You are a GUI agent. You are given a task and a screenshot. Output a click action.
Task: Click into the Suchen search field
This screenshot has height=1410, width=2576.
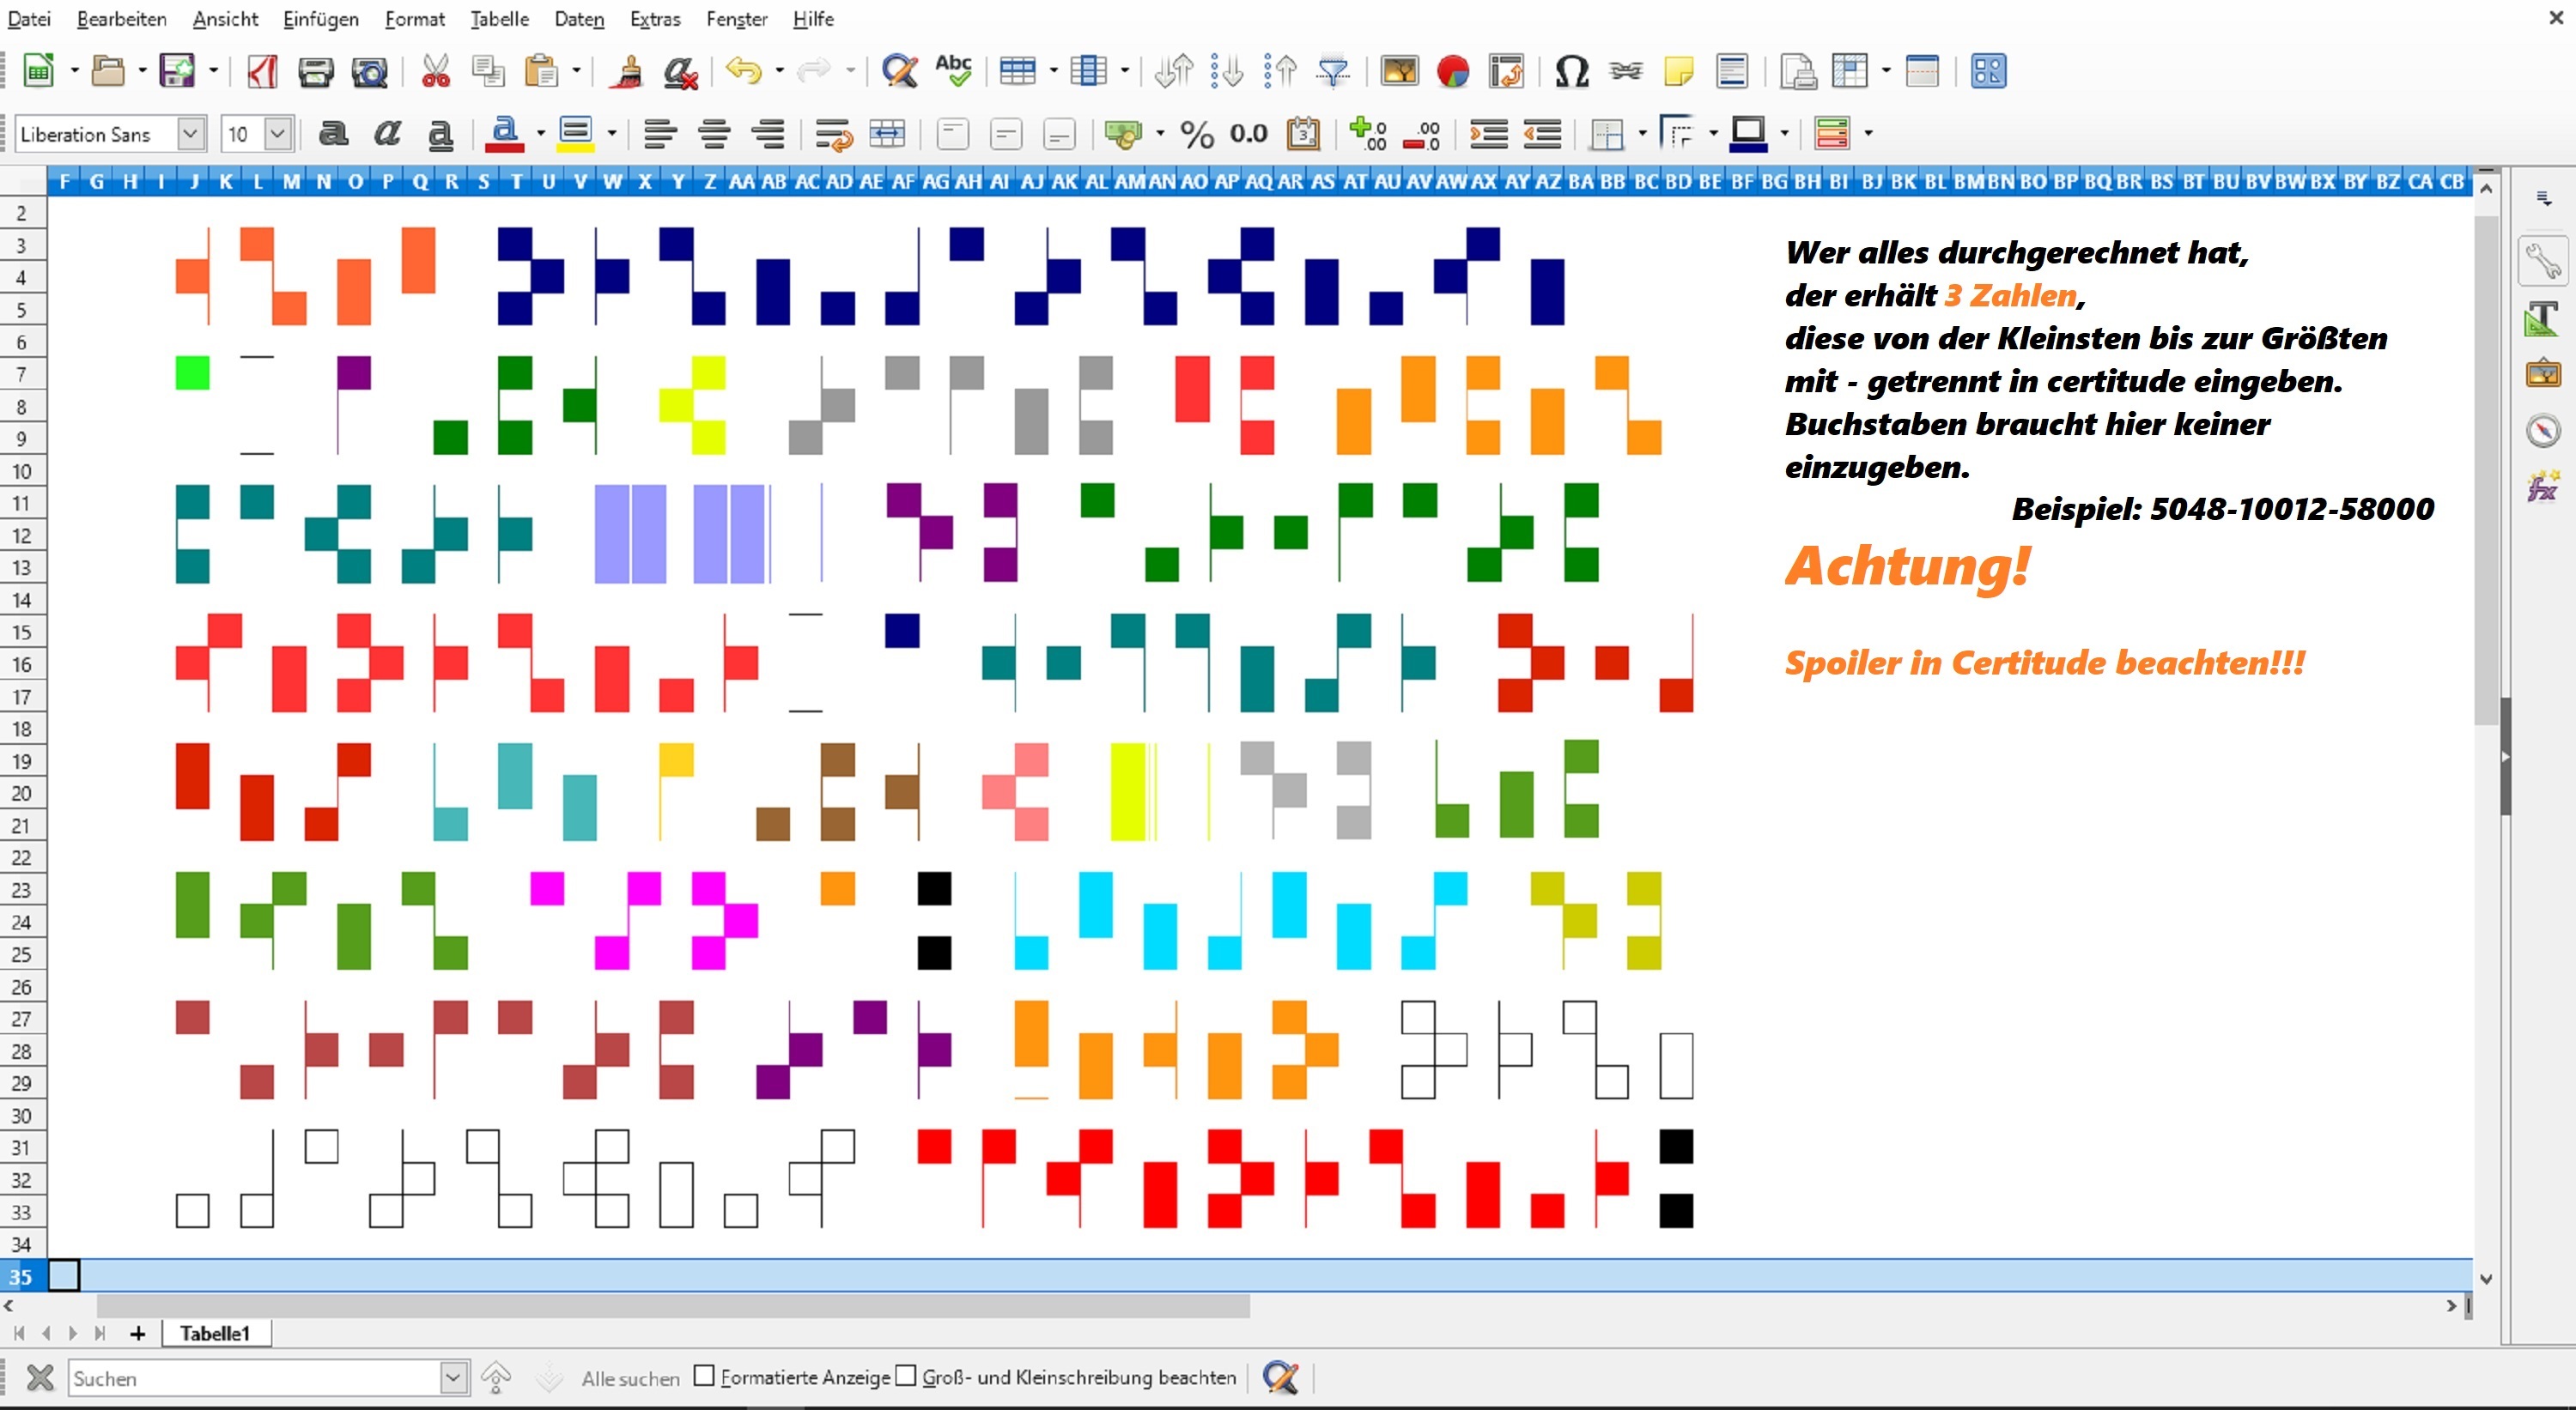(x=255, y=1378)
